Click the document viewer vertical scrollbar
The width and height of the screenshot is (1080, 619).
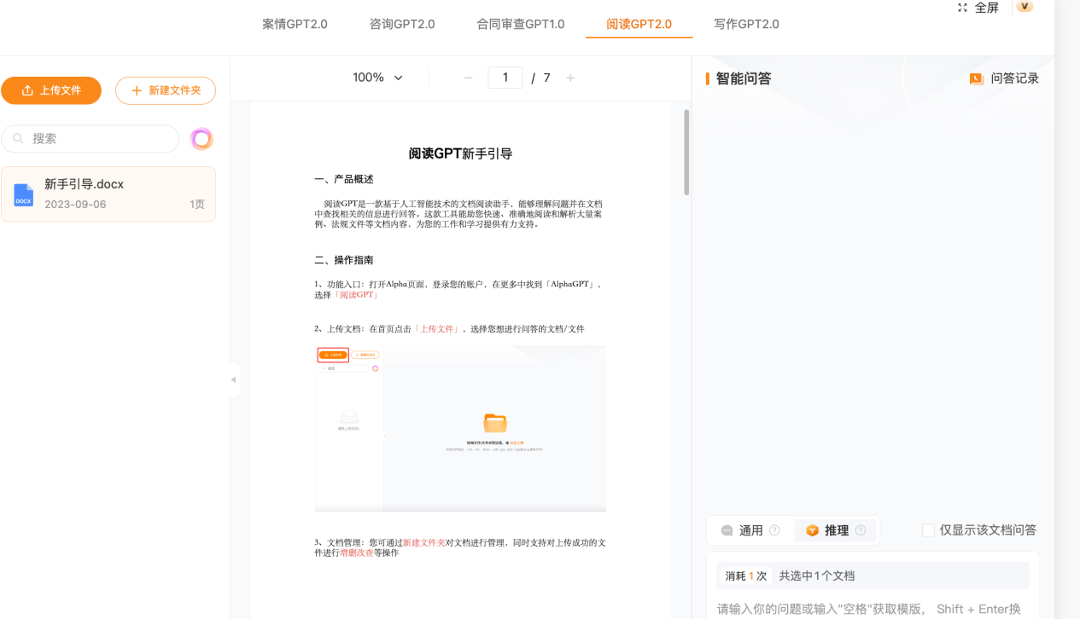tap(686, 152)
